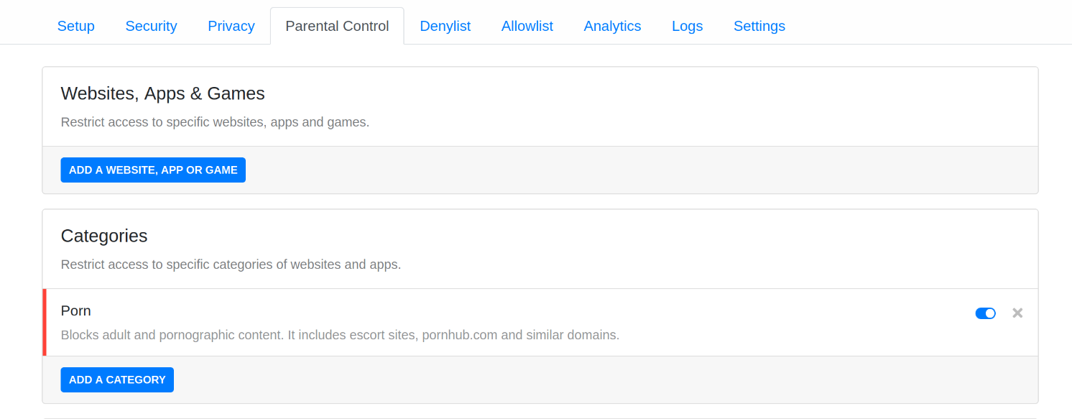Click Add a Website, App or Game
Image resolution: width=1072 pixels, height=419 pixels.
[153, 170]
